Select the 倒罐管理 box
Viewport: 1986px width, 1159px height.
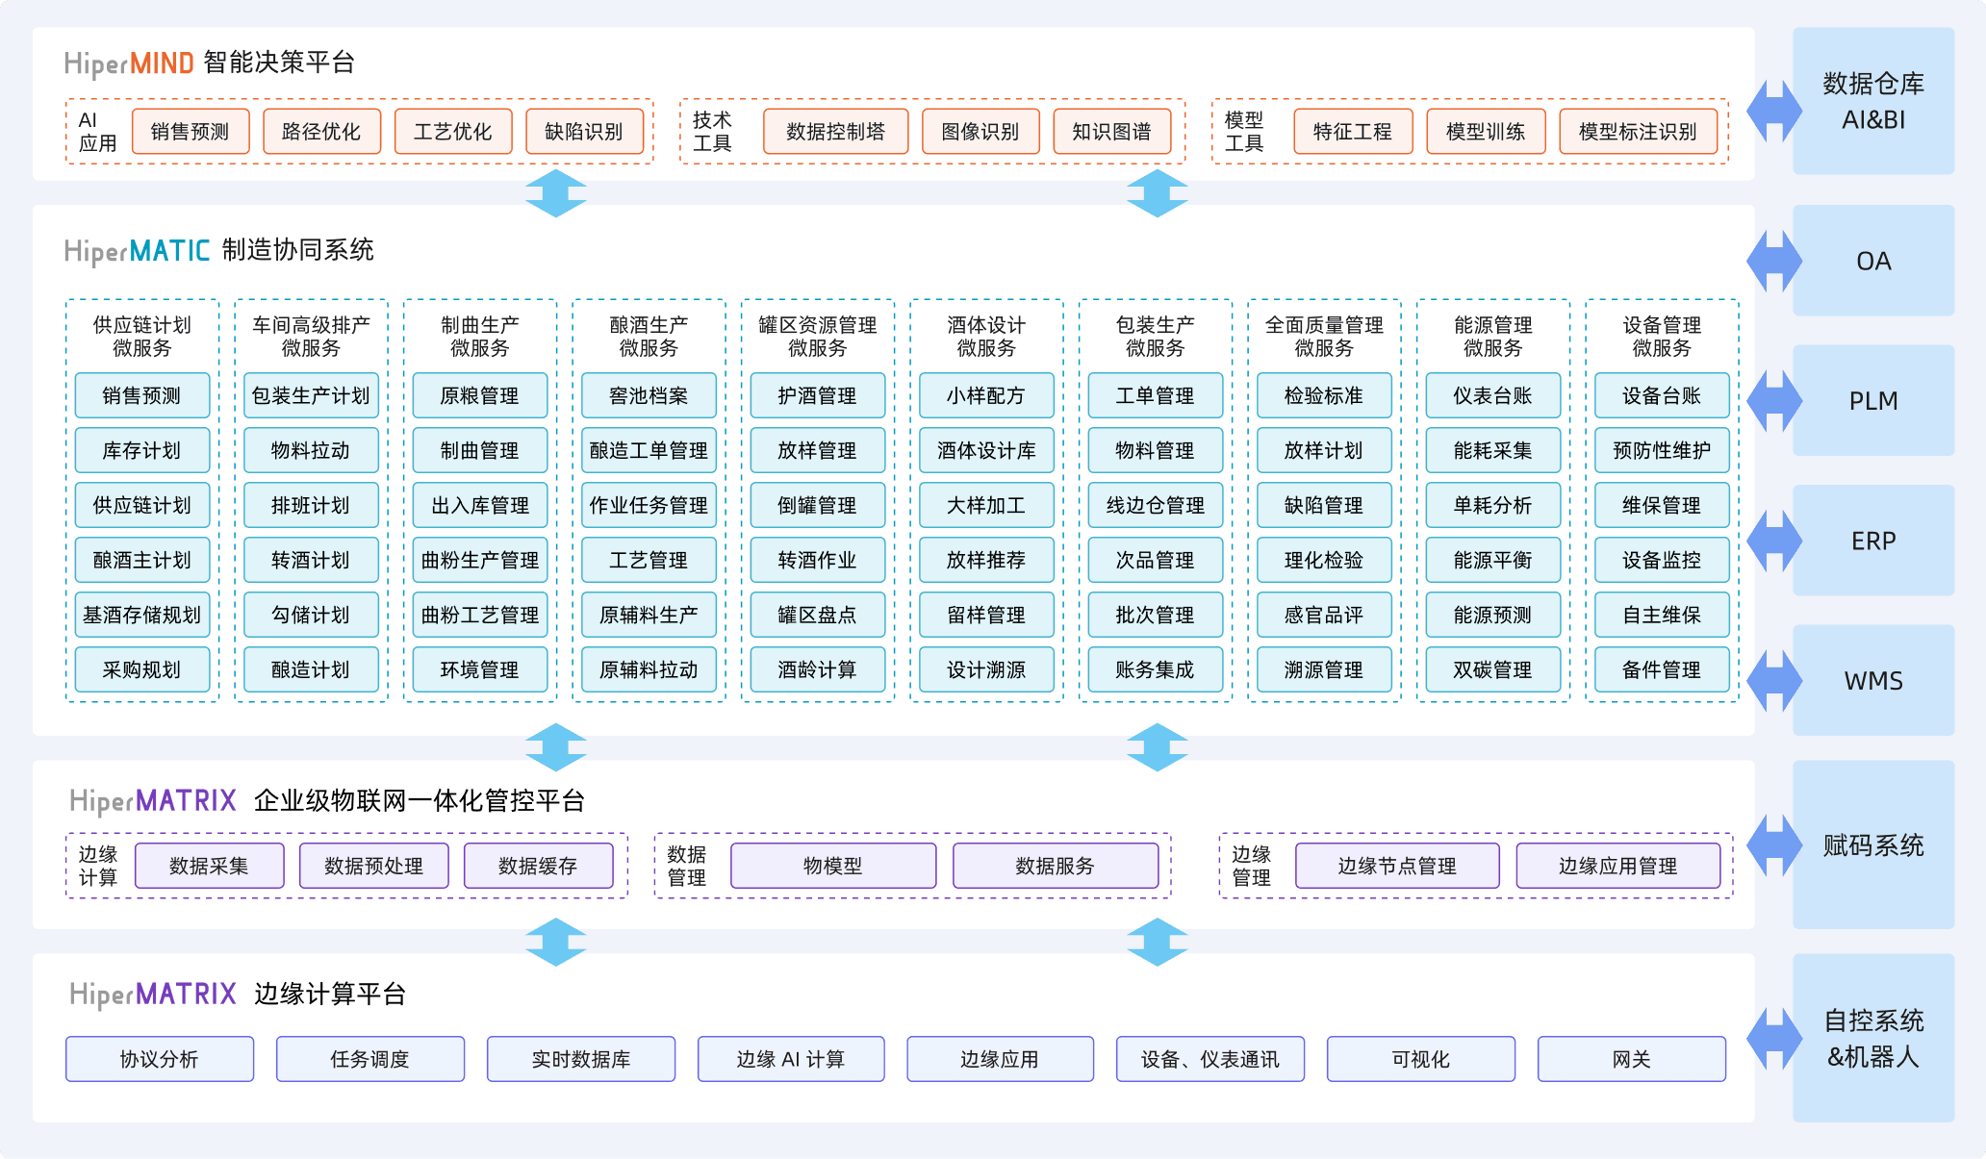(x=818, y=505)
